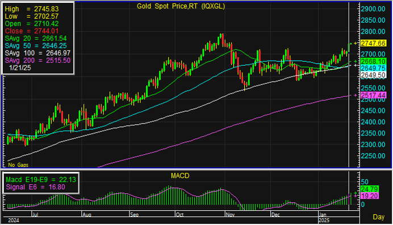
Task: Select the white 2649.50 SAvg 100 label
Action: (373, 75)
